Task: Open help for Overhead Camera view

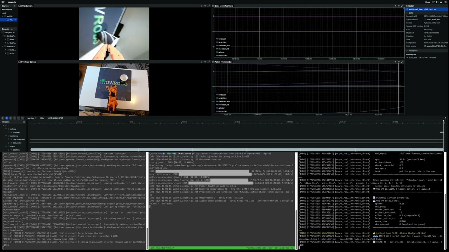Action: (x=202, y=62)
